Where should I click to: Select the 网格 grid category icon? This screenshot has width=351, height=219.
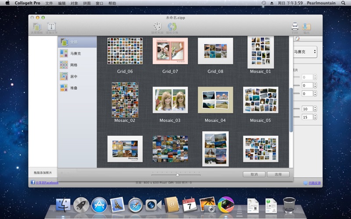point(64,65)
